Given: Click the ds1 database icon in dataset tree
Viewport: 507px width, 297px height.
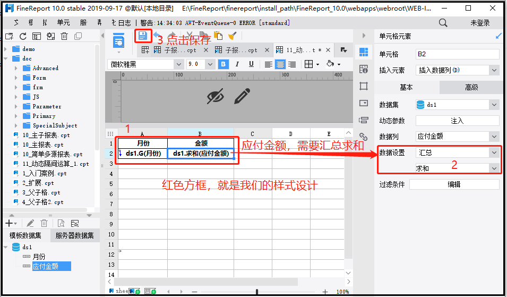Looking at the screenshot, I should pyautogui.click(x=16, y=247).
